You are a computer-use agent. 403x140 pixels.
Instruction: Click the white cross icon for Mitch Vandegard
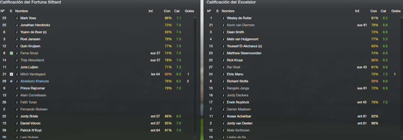(11, 74)
